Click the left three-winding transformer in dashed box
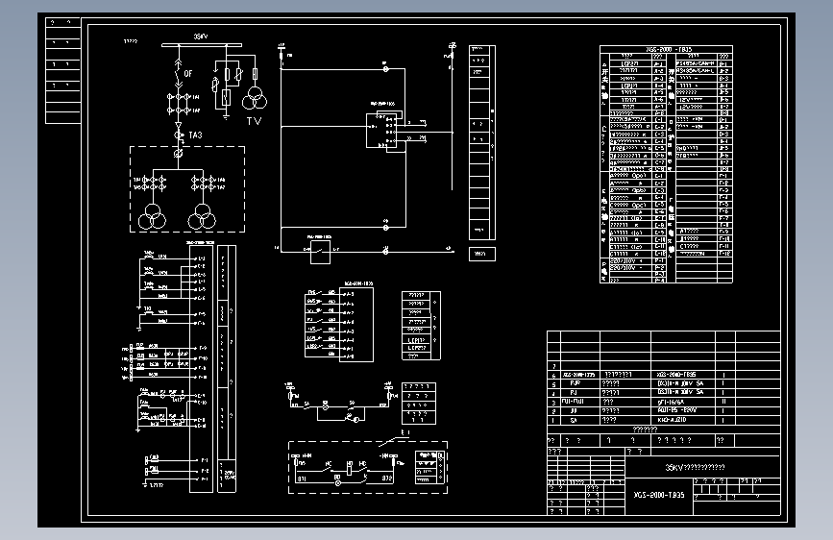This screenshot has height=540, width=833. (152, 217)
